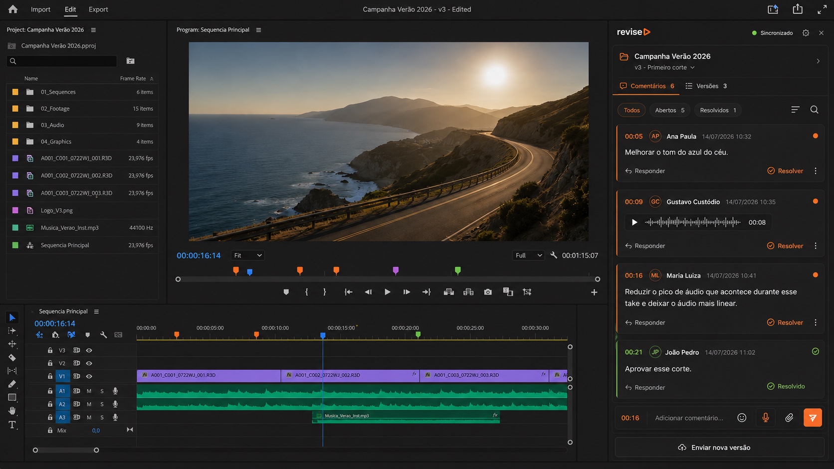Resolve Maria Luiza's audio comment
This screenshot has height=469, width=834.
[785, 322]
